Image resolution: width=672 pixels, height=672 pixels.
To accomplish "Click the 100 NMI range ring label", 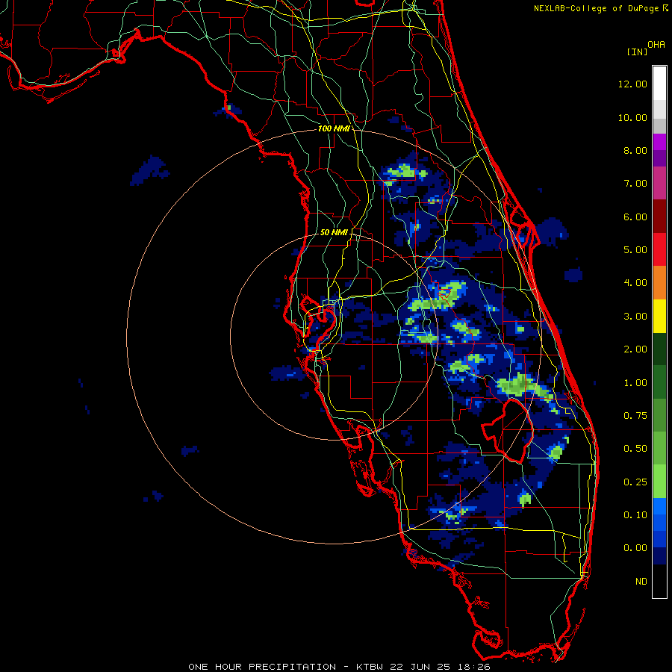I will pos(334,128).
